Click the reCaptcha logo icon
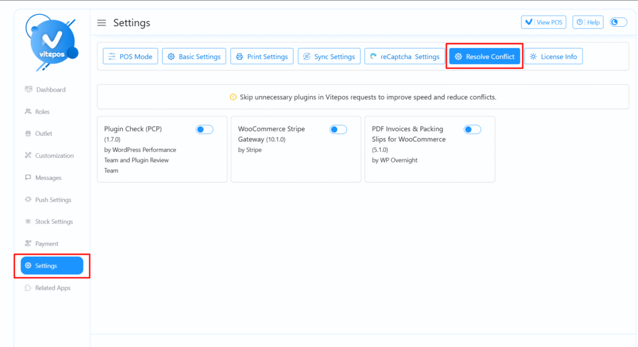 (373, 57)
